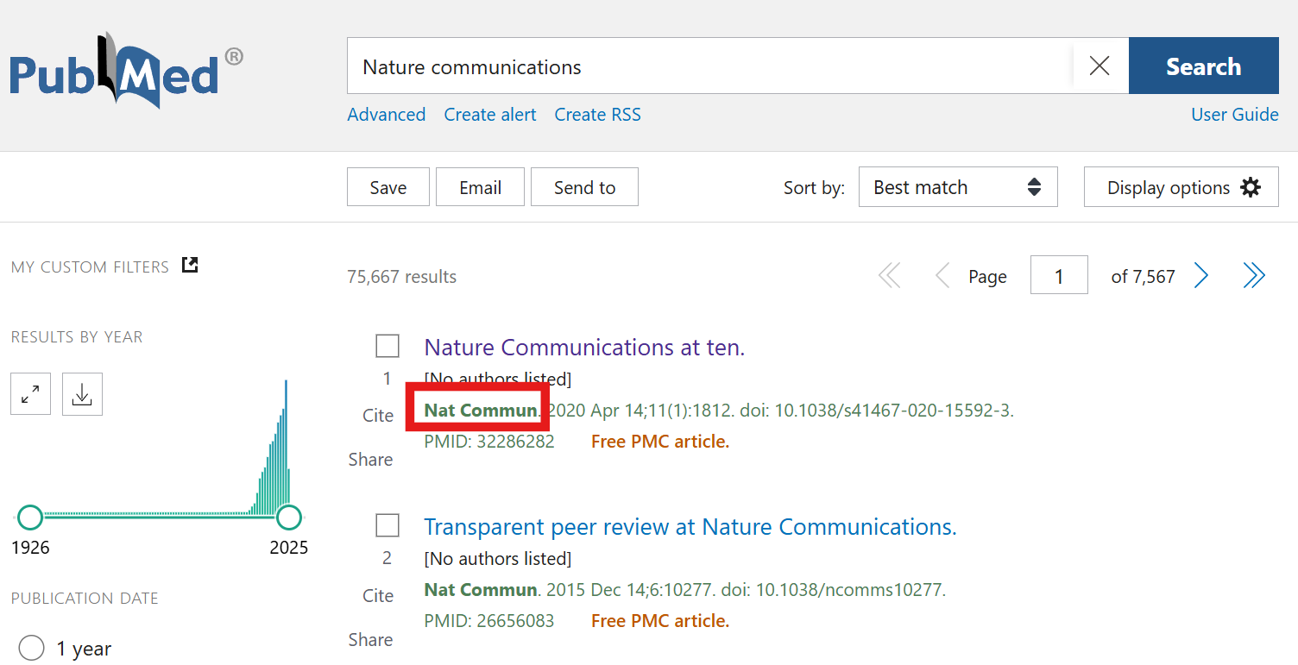The height and width of the screenshot is (665, 1298).
Task: Click PMID: 32286282
Action: point(489,442)
